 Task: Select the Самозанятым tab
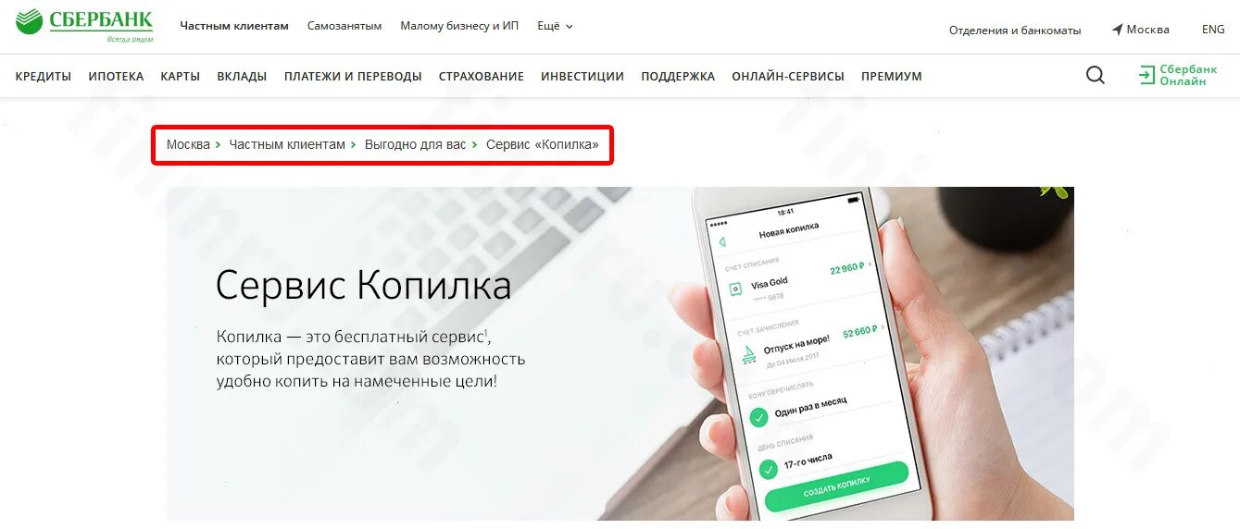point(344,26)
